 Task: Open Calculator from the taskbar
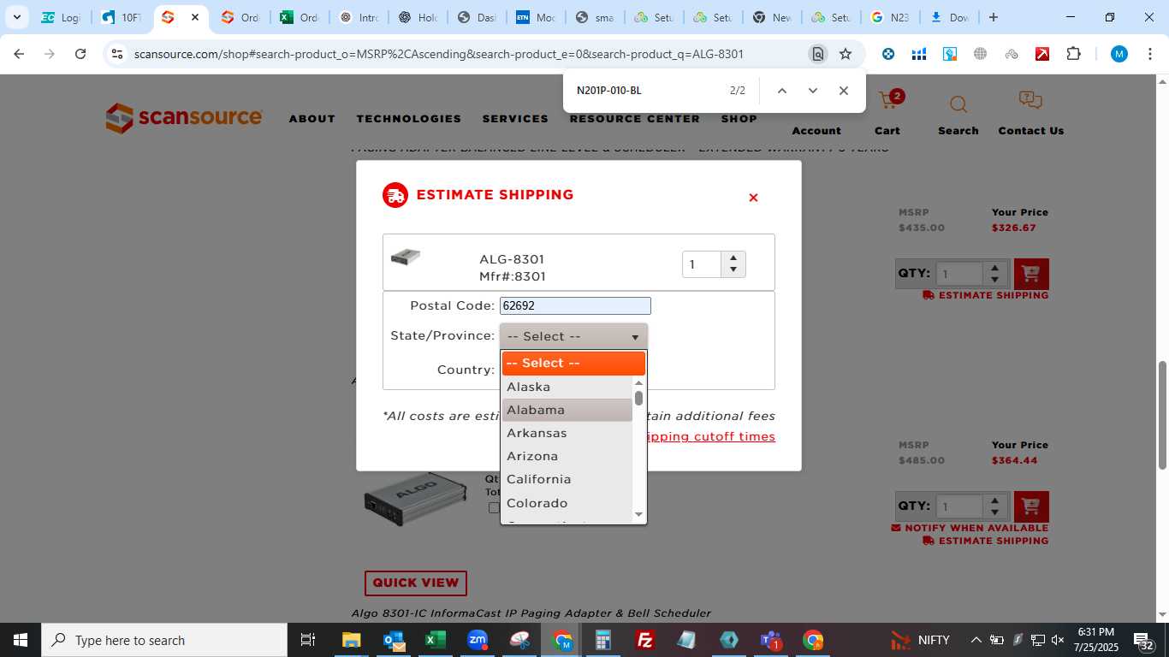point(603,640)
